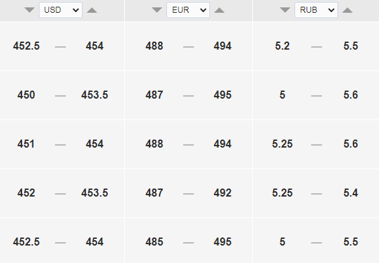Sort RUB column ascending with up arrow
Image resolution: width=379 pixels, height=263 pixels.
point(347,10)
